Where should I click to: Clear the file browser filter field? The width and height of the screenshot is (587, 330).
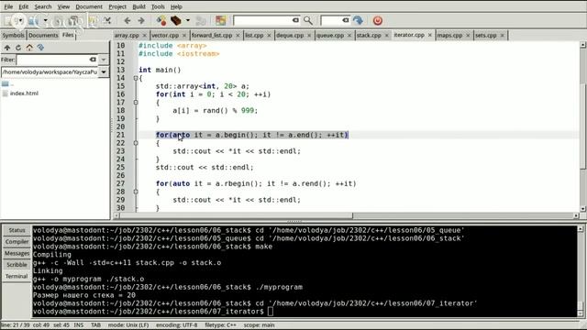coord(93,60)
